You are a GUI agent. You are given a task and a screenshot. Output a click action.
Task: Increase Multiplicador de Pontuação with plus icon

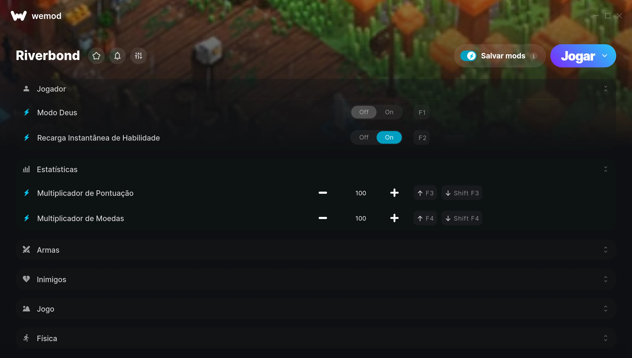[394, 193]
